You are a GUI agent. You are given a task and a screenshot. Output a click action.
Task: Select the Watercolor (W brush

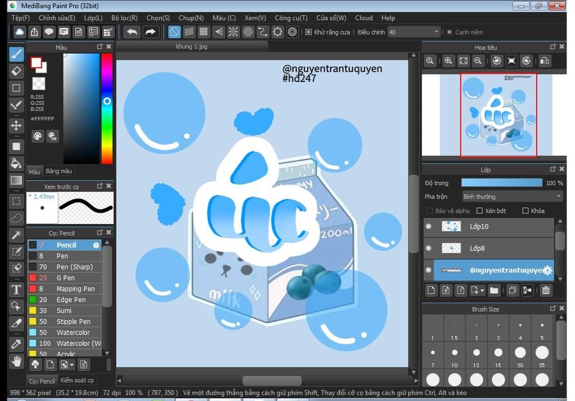tap(65, 343)
